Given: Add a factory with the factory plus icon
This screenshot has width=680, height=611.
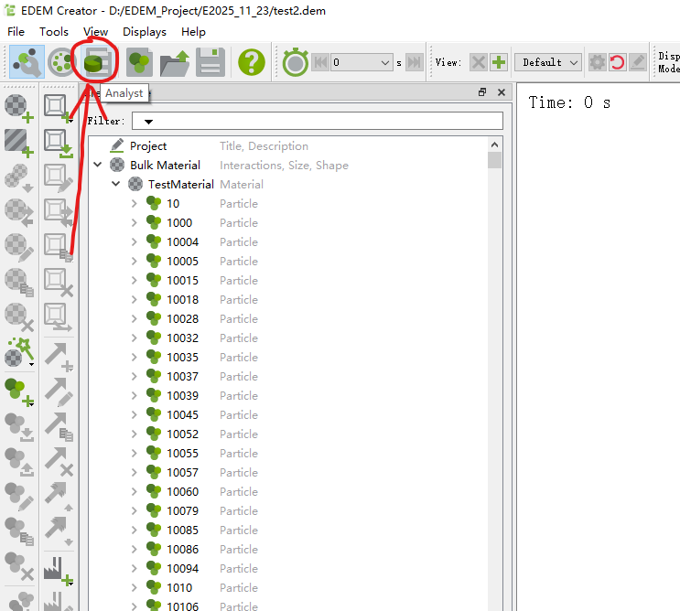Looking at the screenshot, I should pyautogui.click(x=58, y=571).
